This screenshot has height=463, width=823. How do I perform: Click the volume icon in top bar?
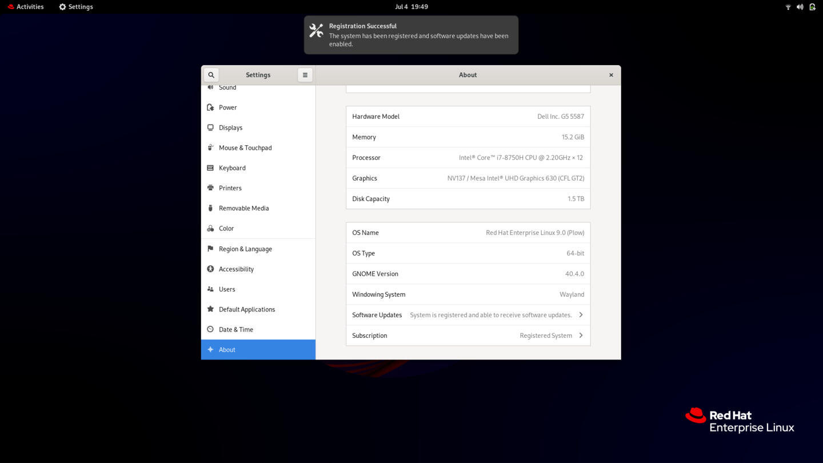coord(800,7)
